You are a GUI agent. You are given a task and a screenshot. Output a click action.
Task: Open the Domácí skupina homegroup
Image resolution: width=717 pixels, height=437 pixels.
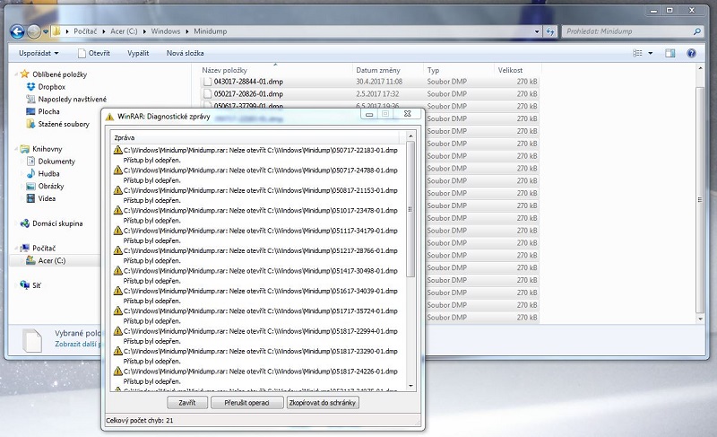pyautogui.click(x=57, y=223)
